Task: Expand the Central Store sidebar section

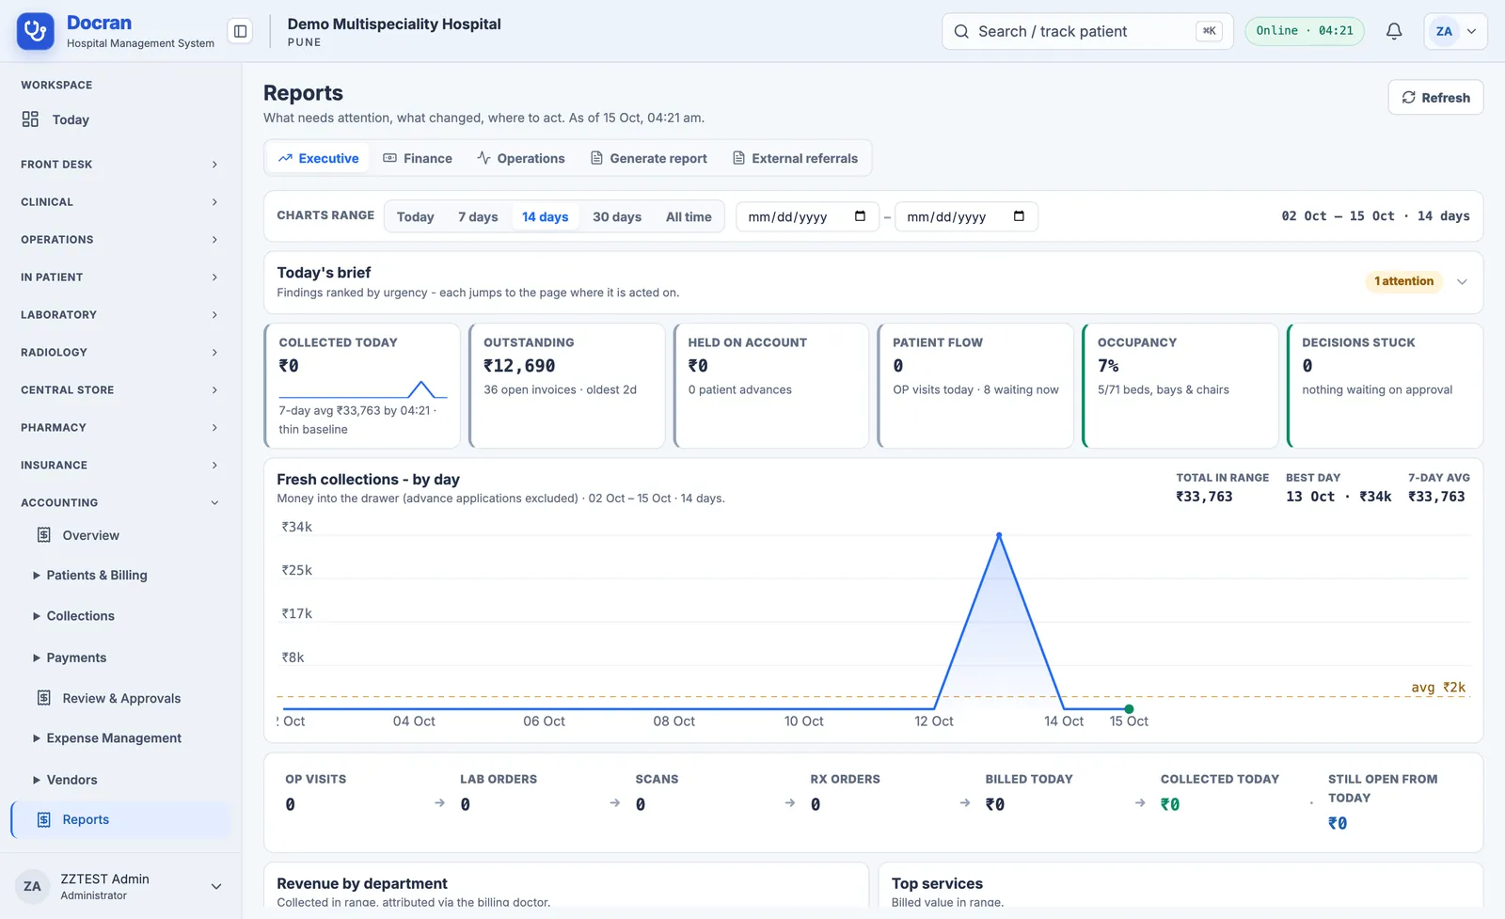Action: [119, 390]
